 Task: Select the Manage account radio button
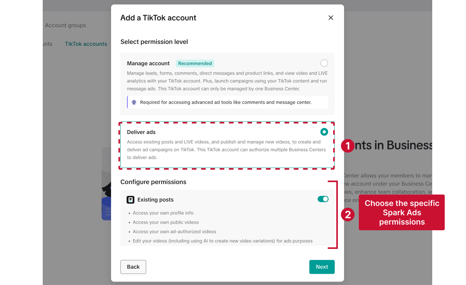pos(324,63)
